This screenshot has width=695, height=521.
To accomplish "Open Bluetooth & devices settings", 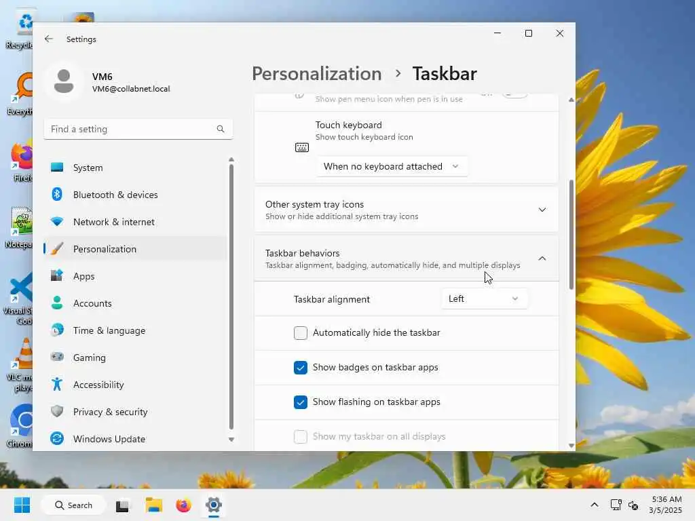I will pos(136,195).
